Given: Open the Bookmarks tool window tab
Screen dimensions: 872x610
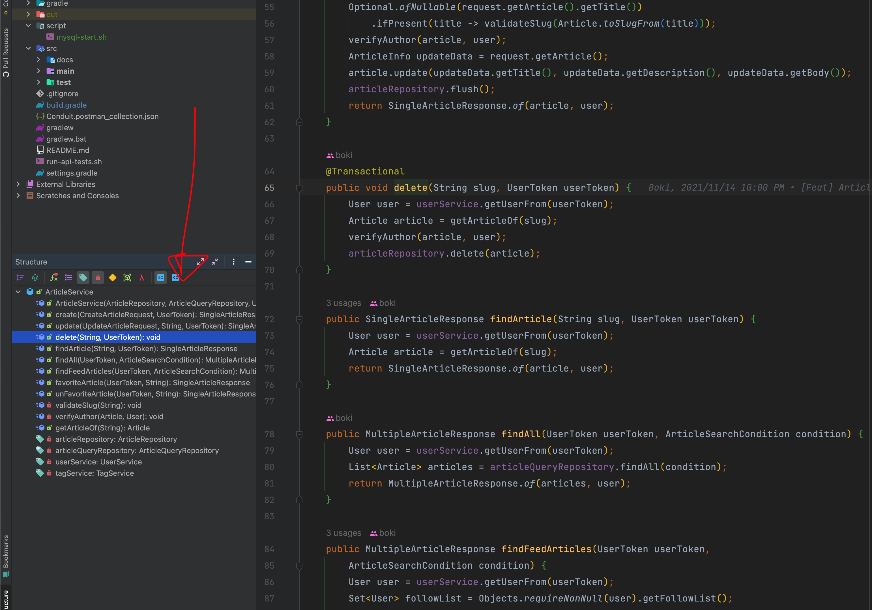Looking at the screenshot, I should [x=6, y=555].
